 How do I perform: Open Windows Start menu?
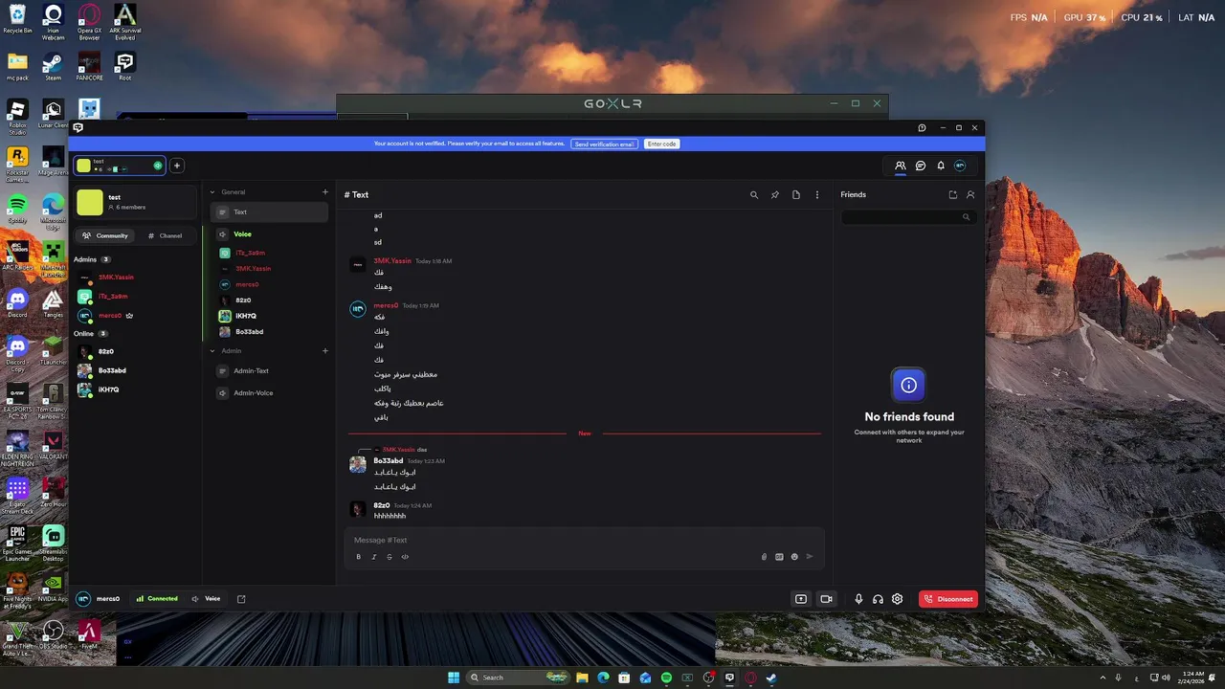454,678
